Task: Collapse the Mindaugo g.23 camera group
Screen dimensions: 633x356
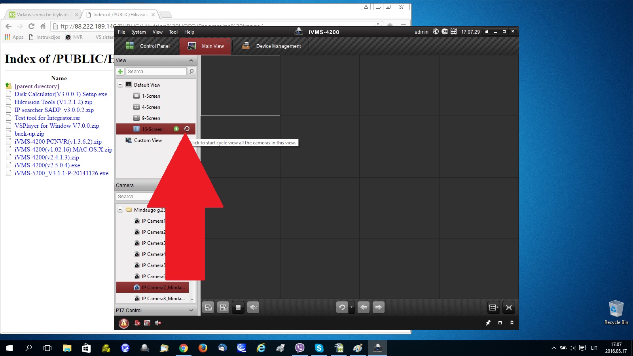Action: point(120,210)
